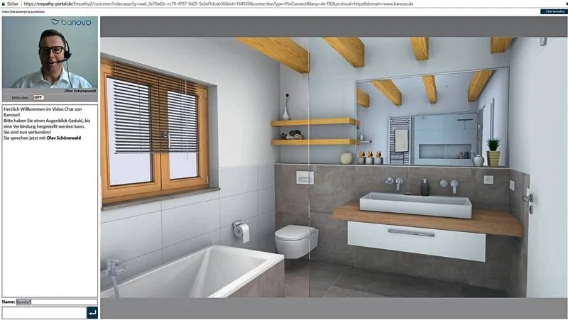Viewport: 568px width, 320px height.
Task: Click the toilet paper holder on the wall
Action: (x=241, y=230)
